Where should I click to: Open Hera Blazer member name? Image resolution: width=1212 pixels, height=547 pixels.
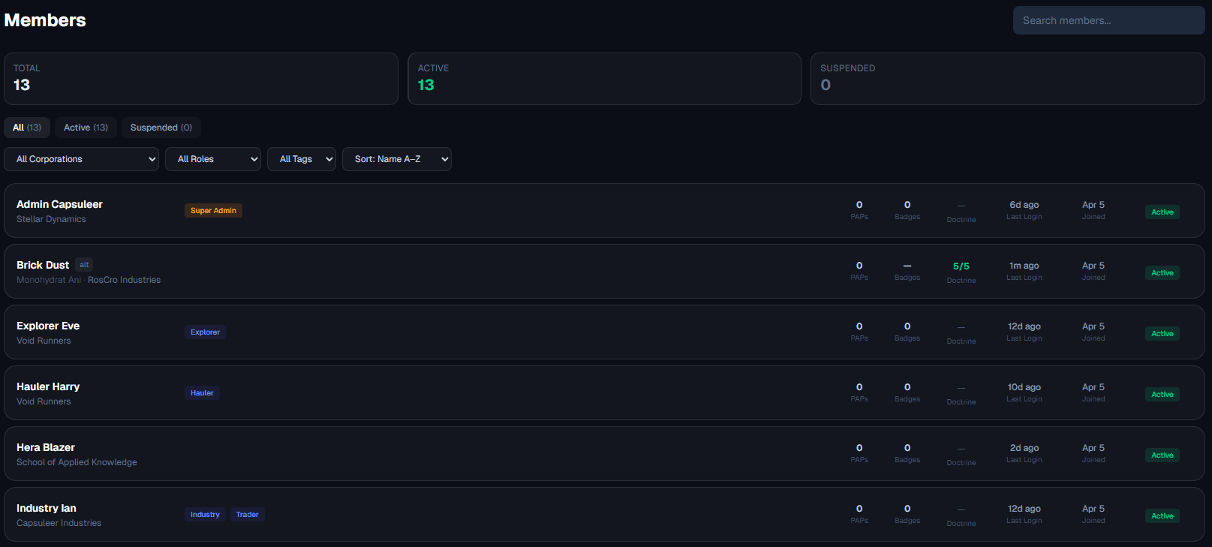click(x=46, y=447)
